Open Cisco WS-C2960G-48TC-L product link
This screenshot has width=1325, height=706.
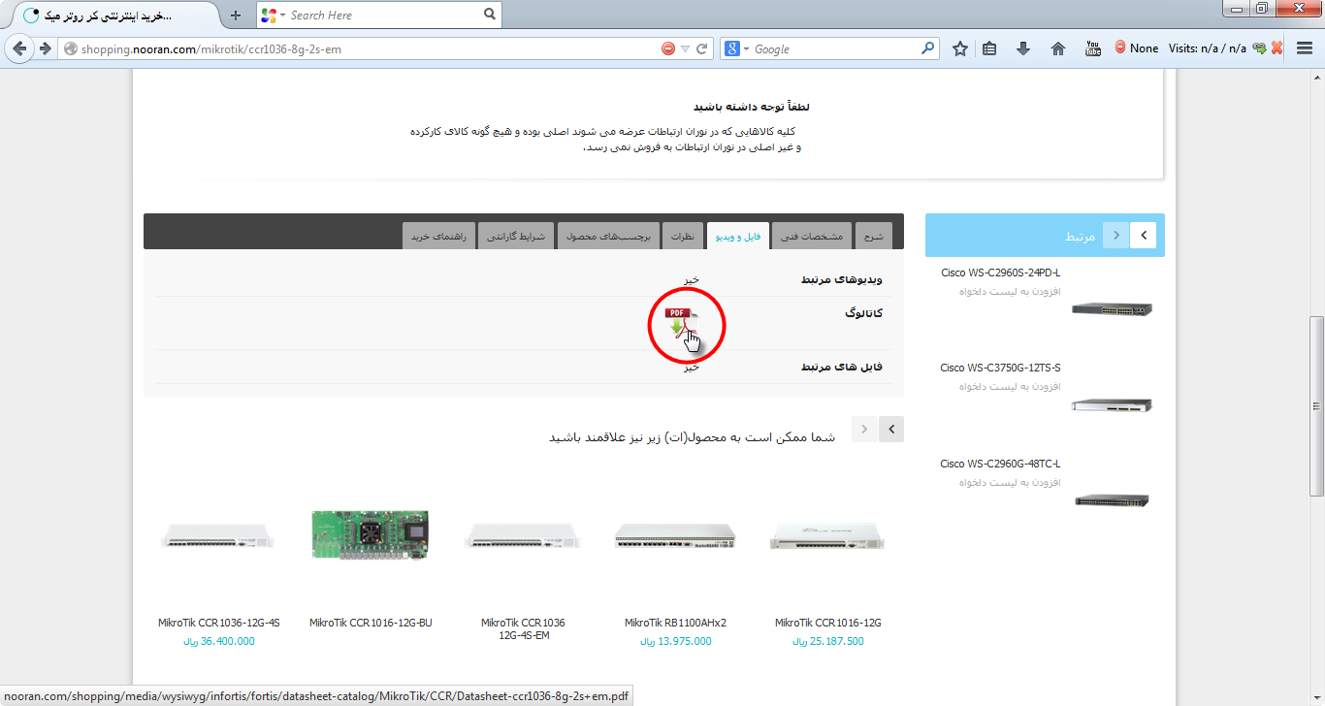click(x=1000, y=464)
